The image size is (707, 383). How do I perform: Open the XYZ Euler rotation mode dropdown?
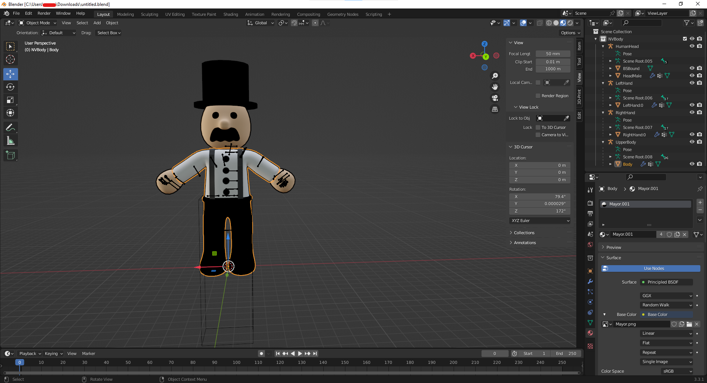[539, 220]
